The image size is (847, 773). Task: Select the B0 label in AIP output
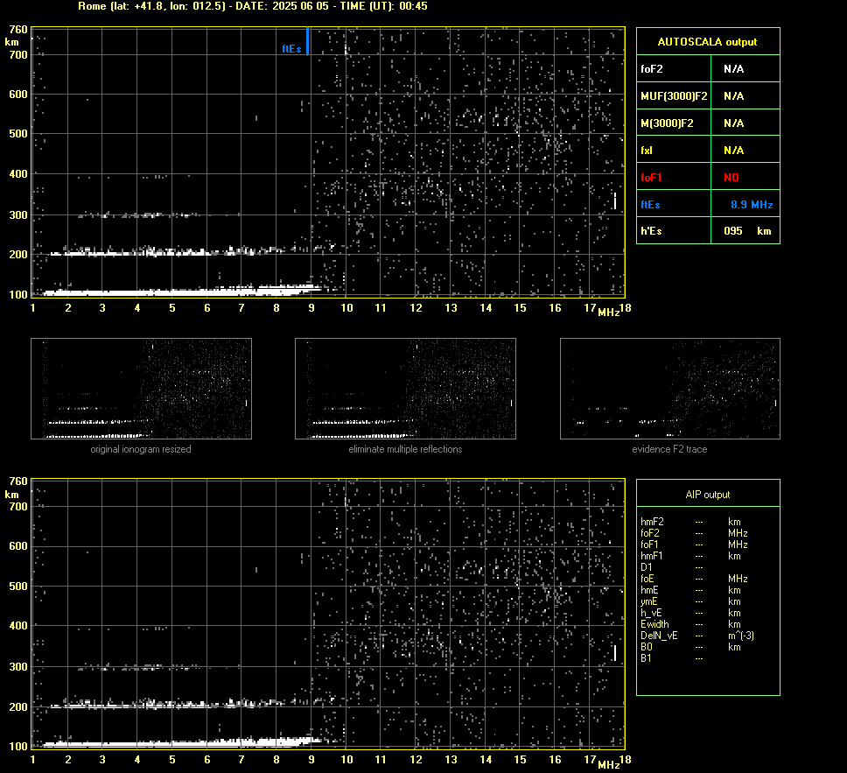point(647,647)
